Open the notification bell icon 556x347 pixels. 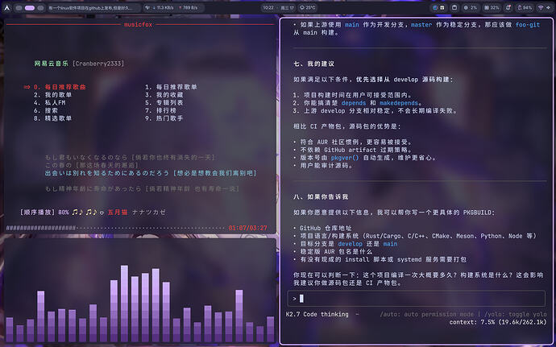(508, 8)
